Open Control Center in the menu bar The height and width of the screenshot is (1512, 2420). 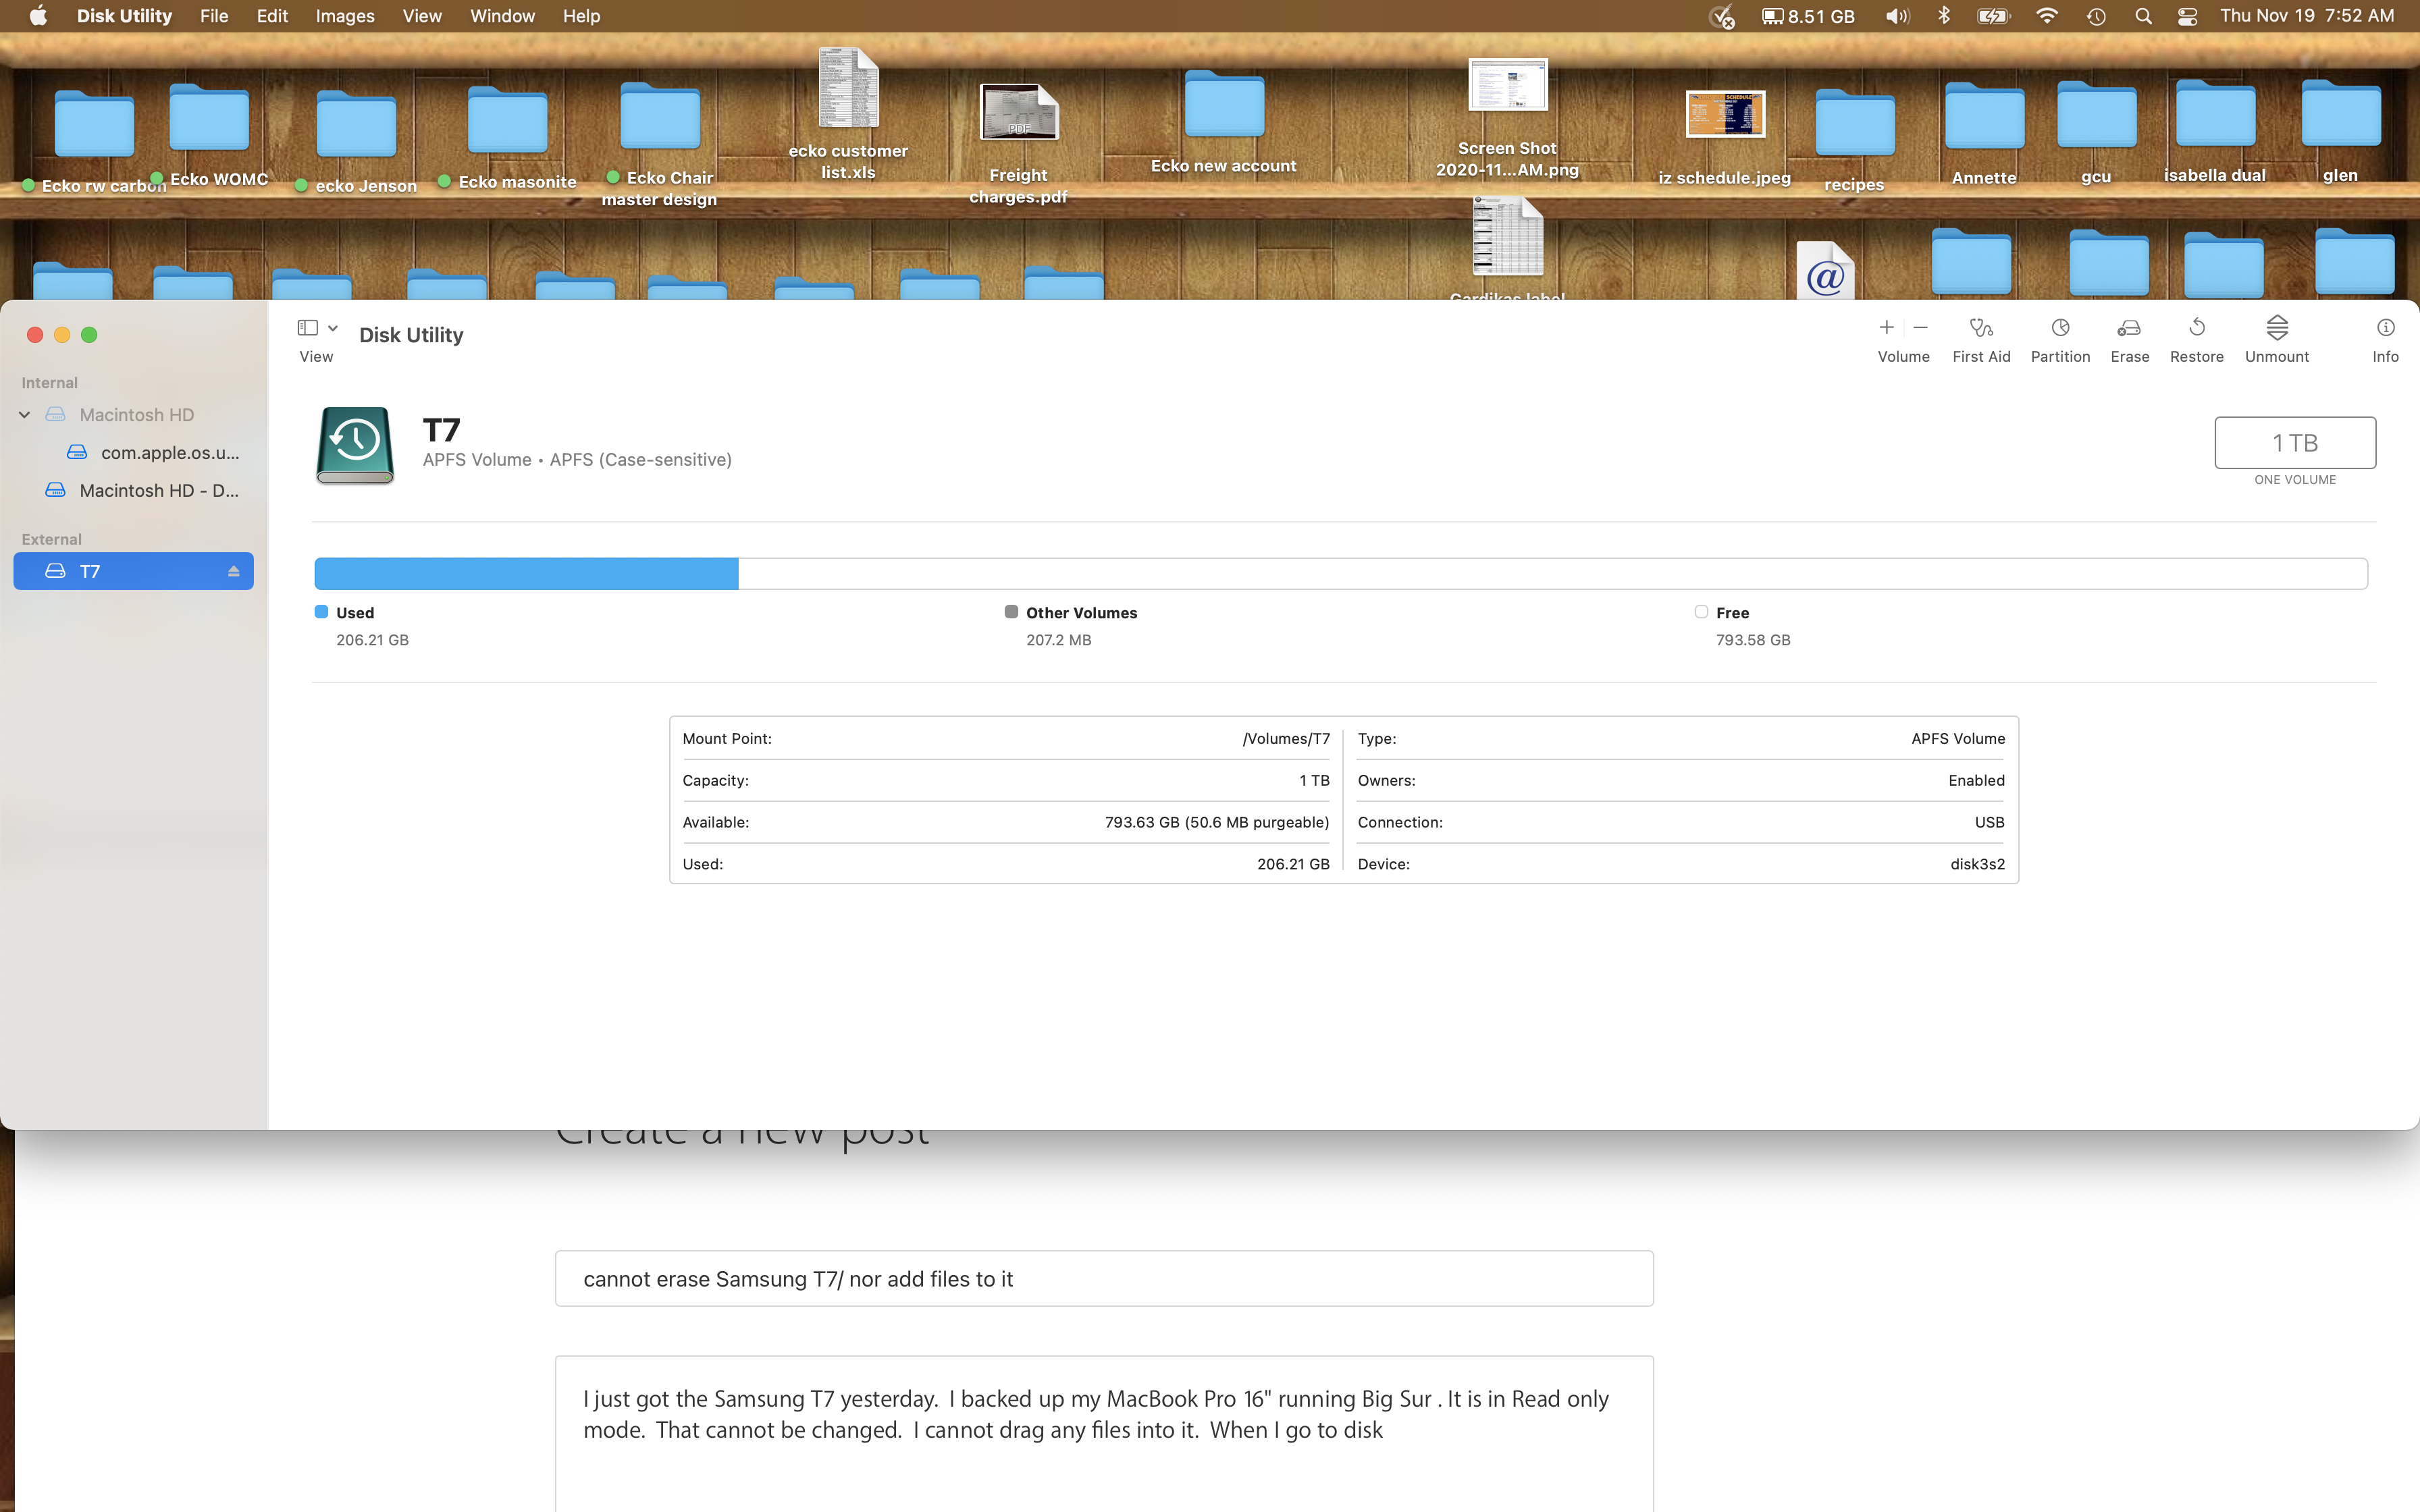[2187, 16]
